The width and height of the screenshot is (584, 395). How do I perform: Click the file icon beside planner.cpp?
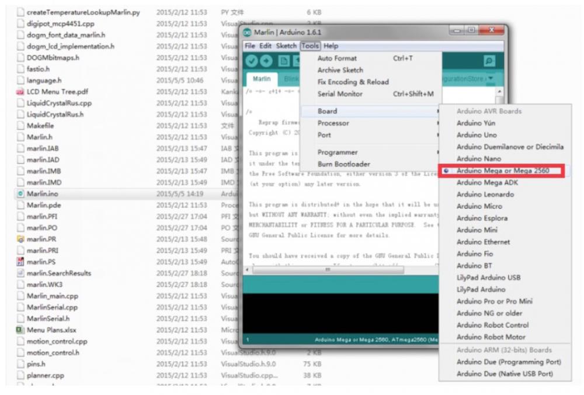coord(20,375)
